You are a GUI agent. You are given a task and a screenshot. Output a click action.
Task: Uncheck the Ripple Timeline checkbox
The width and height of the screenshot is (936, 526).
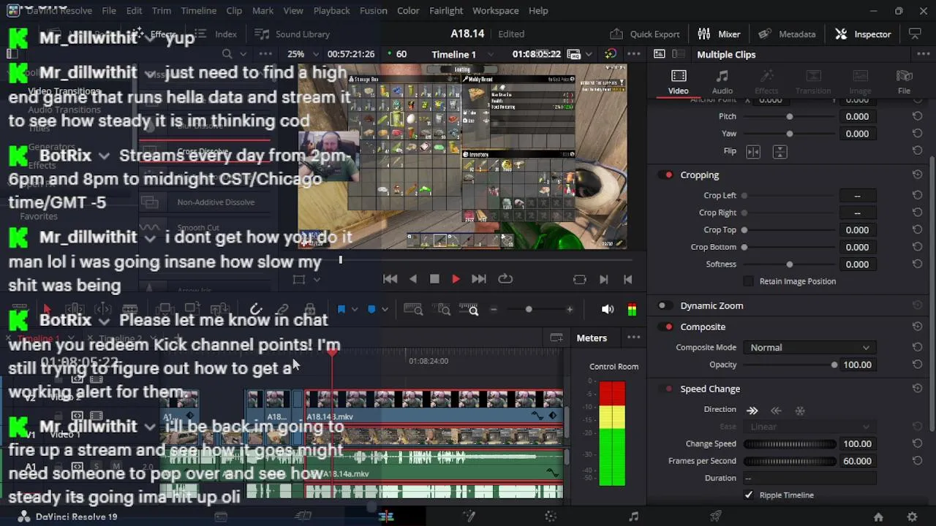[x=749, y=495]
